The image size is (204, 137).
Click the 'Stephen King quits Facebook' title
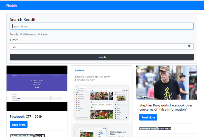click(x=166, y=107)
